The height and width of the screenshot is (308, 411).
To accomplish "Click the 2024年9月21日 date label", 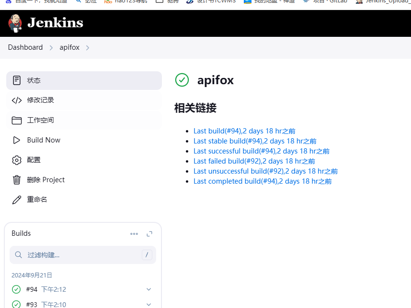I will click(32, 275).
